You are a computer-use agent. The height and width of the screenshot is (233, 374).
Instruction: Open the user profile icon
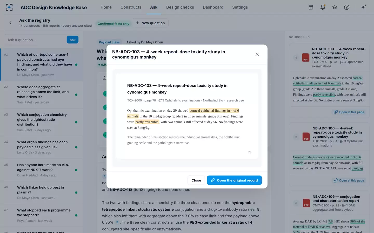(347, 7)
